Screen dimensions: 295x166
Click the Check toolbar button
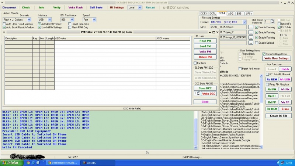[x=26, y=7]
